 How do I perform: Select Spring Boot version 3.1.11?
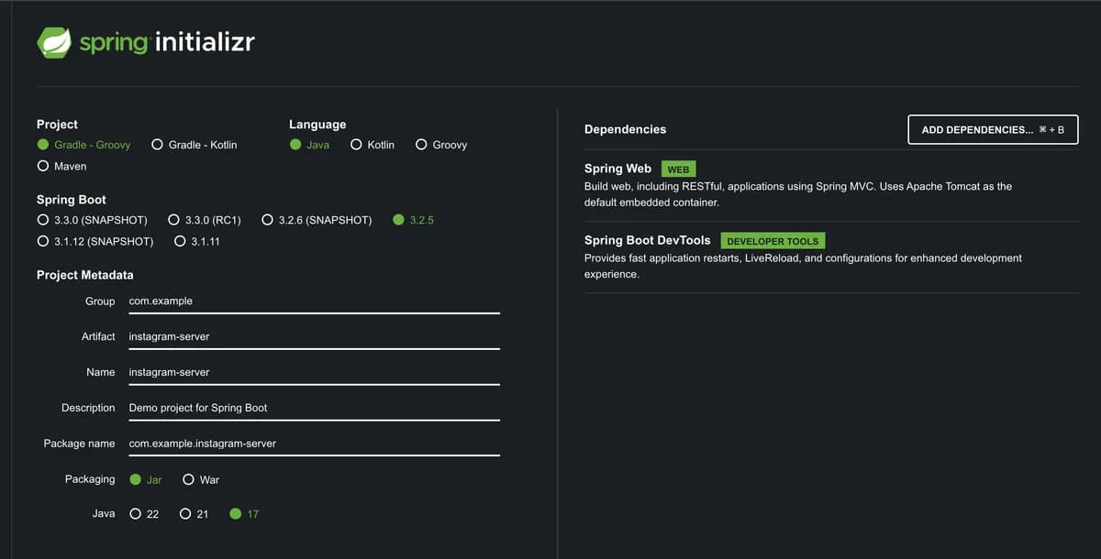pyautogui.click(x=196, y=242)
